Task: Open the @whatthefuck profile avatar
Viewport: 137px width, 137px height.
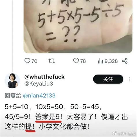Action: (x=12, y=81)
